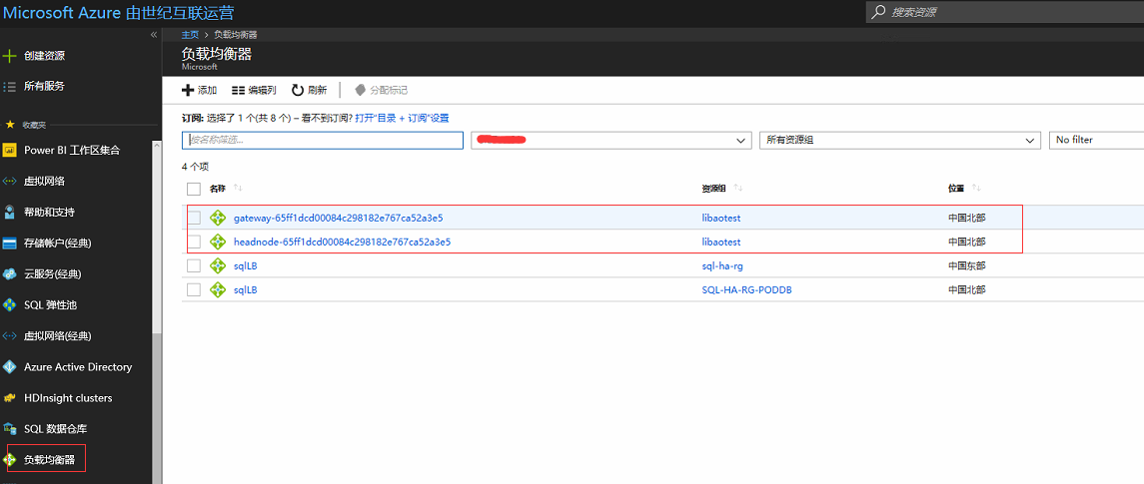Click the 主页 breadcrumb link
Image resolution: width=1144 pixels, height=484 pixels.
(189, 35)
